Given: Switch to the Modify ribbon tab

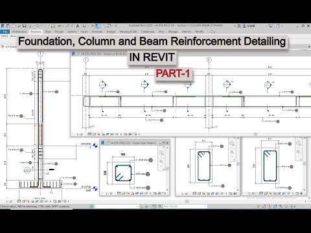Looking at the screenshot, I should coord(200,32).
